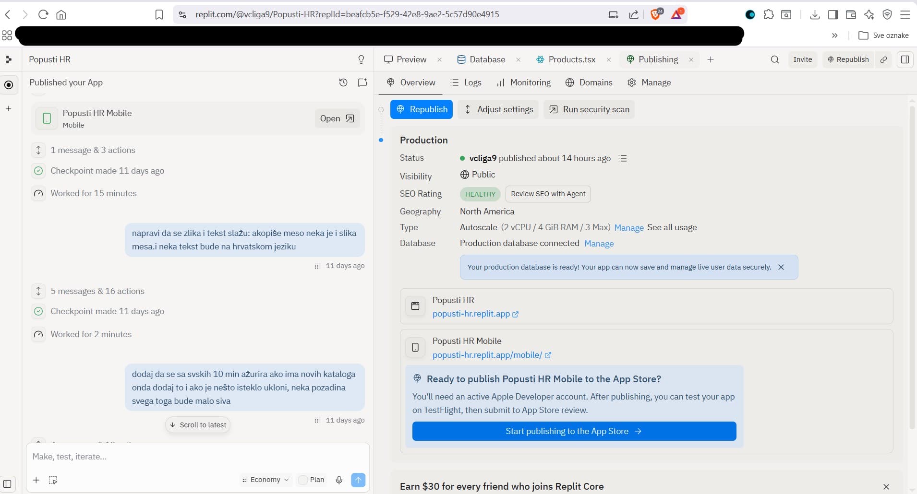Open Brave Shields lion icon
This screenshot has height=494, width=917.
pyautogui.click(x=655, y=14)
